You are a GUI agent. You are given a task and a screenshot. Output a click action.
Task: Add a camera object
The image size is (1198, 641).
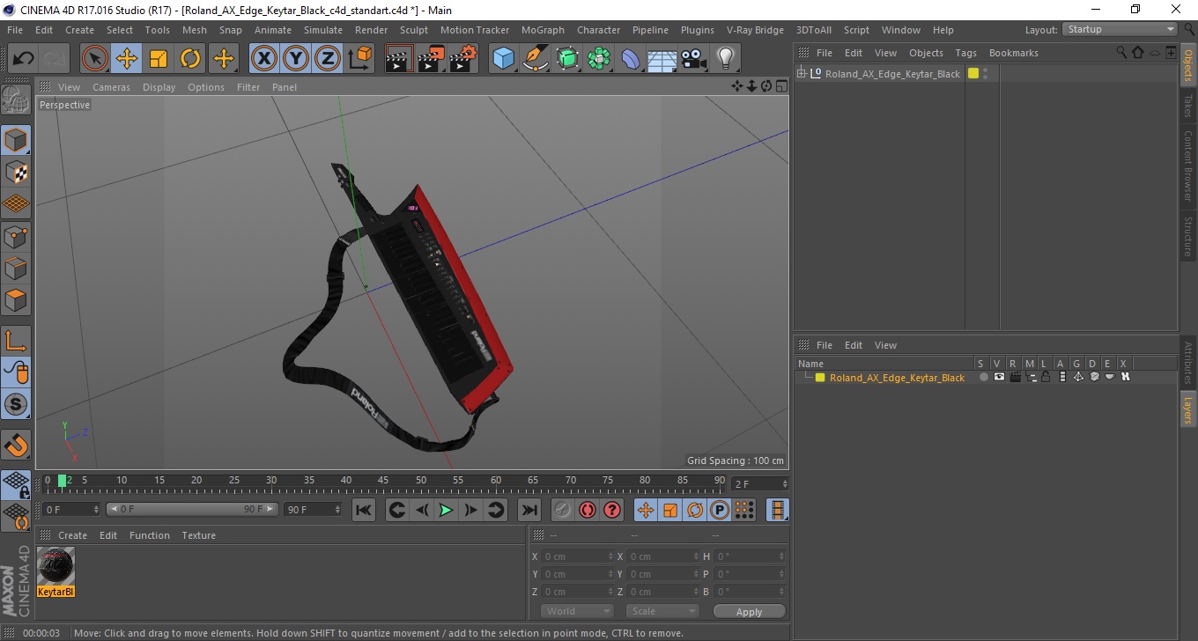click(x=694, y=59)
